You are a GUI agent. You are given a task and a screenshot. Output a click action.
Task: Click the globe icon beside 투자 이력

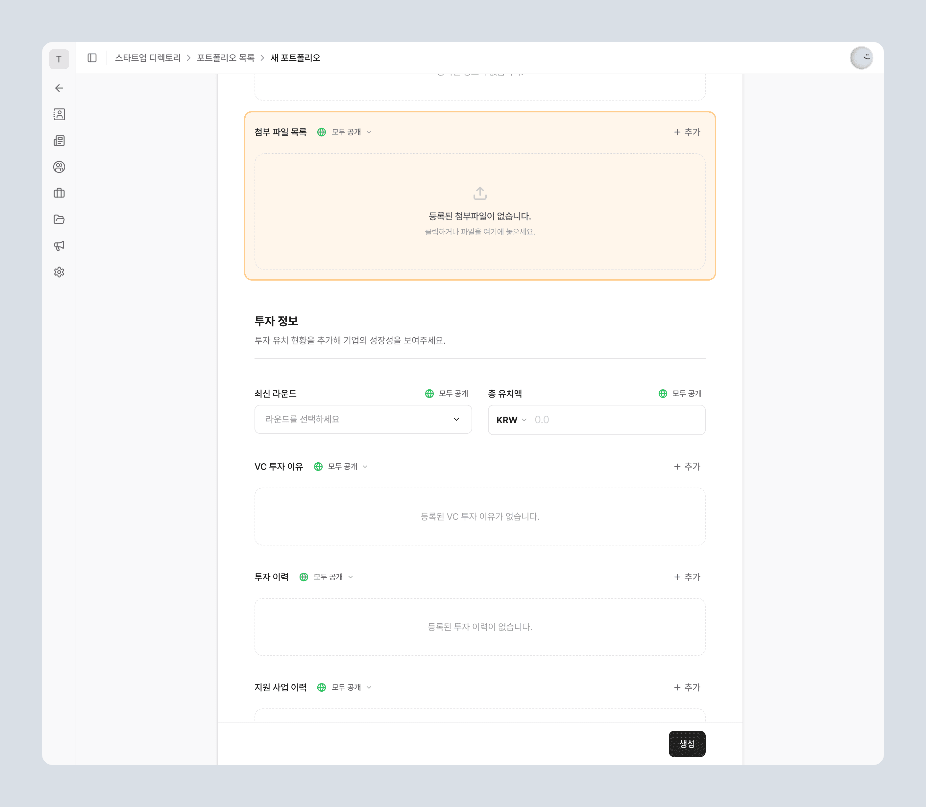coord(304,577)
